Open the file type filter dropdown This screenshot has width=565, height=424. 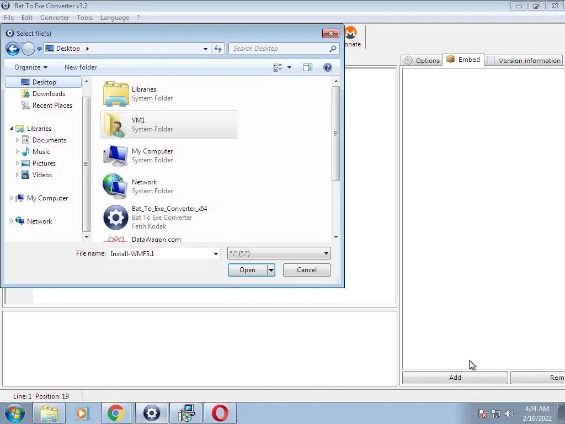pyautogui.click(x=279, y=253)
